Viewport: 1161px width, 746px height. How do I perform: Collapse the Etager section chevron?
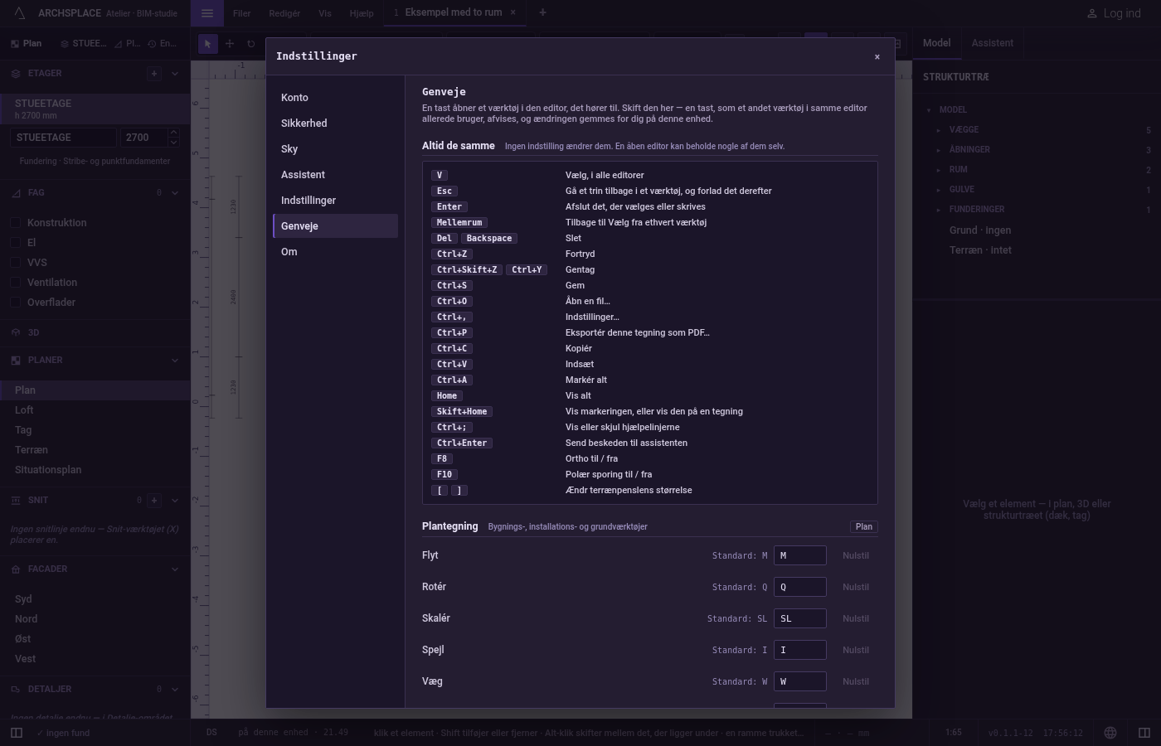[175, 73]
